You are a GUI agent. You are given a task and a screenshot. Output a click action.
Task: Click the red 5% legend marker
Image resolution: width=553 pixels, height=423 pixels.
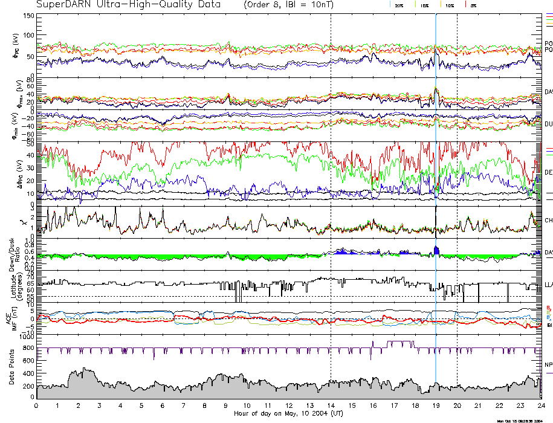[465, 5]
